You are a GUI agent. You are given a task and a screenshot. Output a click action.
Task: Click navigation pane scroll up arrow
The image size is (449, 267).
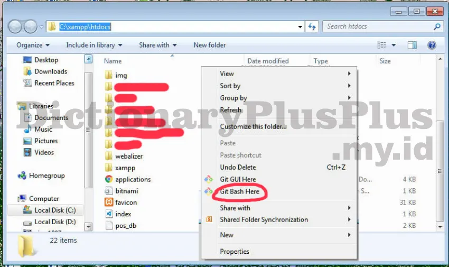[x=88, y=59]
